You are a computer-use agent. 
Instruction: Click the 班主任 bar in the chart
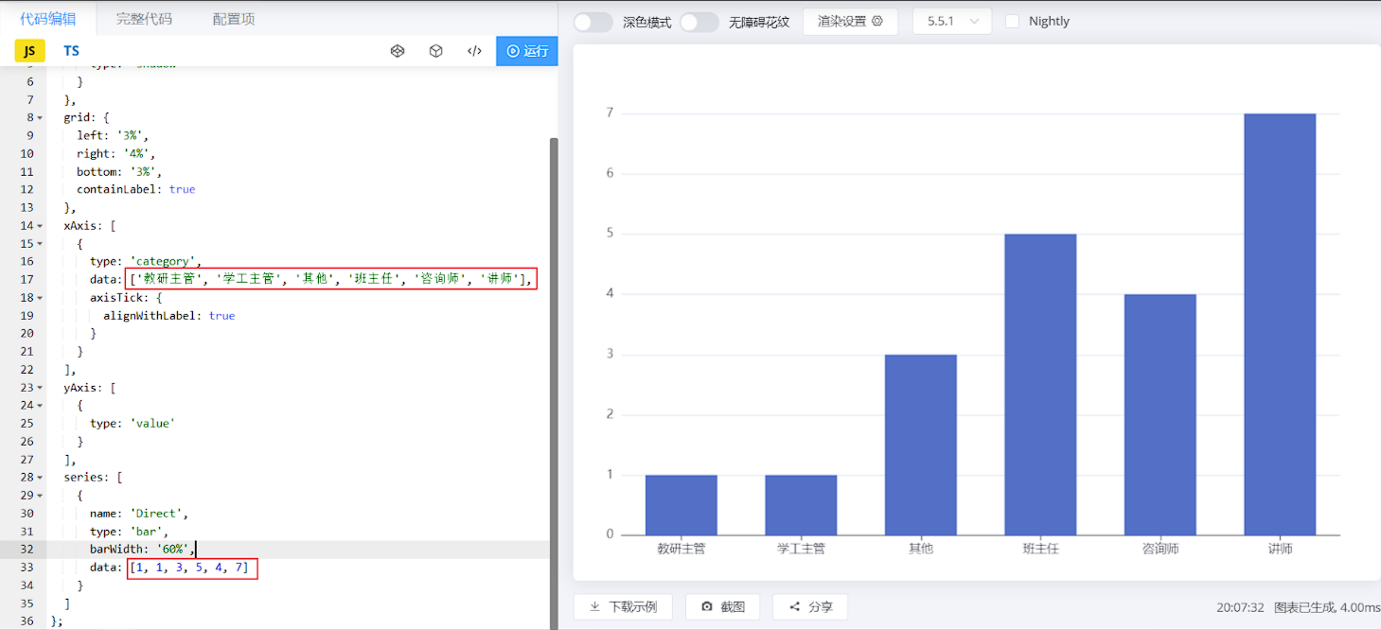(1040, 384)
